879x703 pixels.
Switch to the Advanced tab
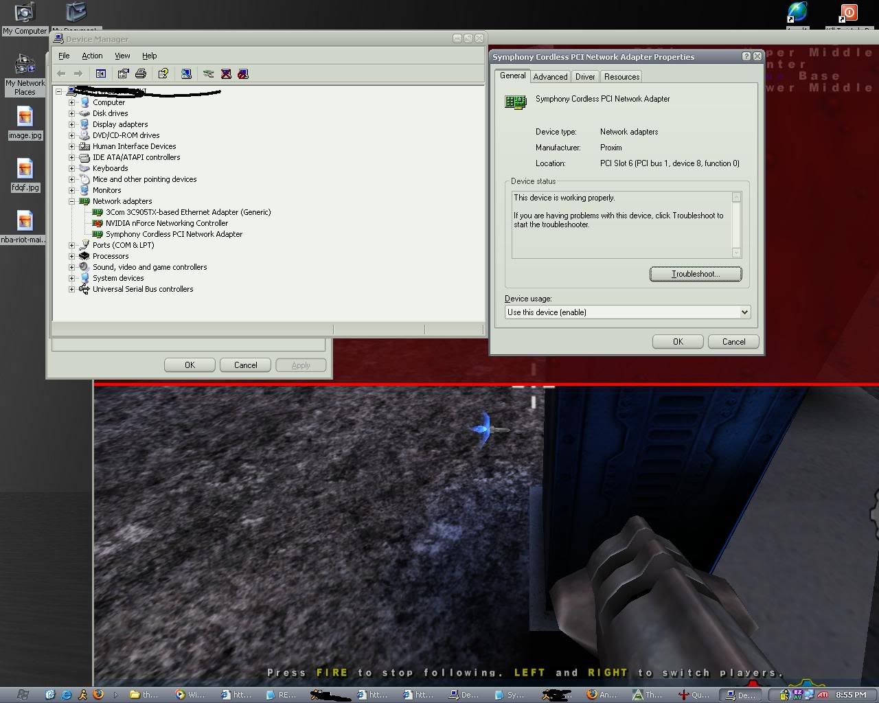(x=551, y=77)
